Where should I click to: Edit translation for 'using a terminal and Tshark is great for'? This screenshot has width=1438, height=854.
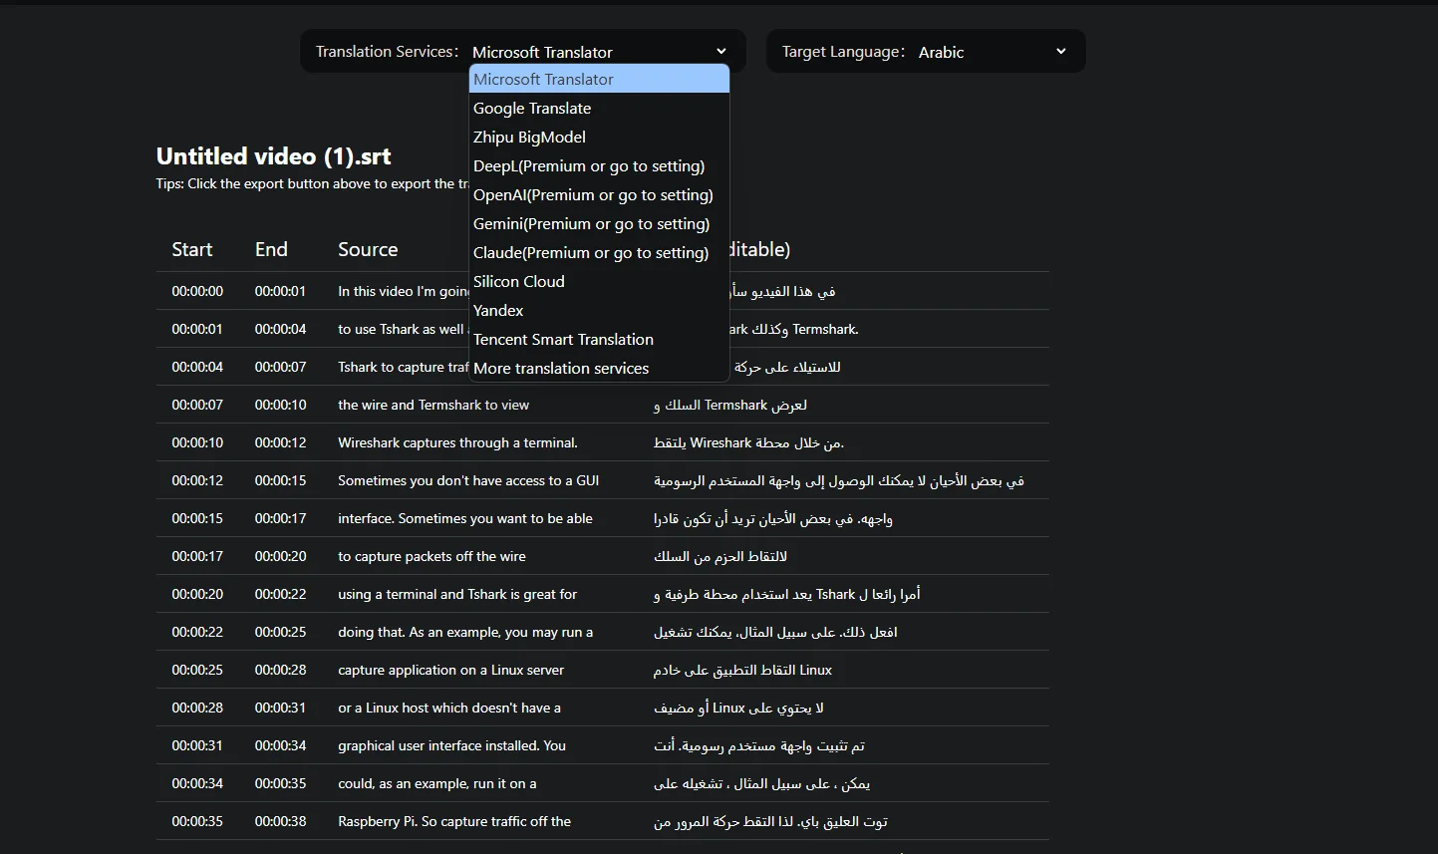pos(787,594)
